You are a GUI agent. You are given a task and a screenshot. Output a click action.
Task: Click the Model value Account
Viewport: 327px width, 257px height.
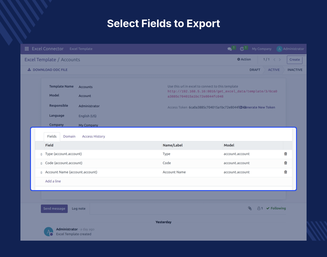[85, 96]
